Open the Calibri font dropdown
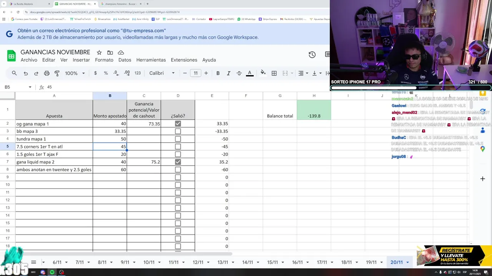The image size is (492, 276). (x=162, y=73)
